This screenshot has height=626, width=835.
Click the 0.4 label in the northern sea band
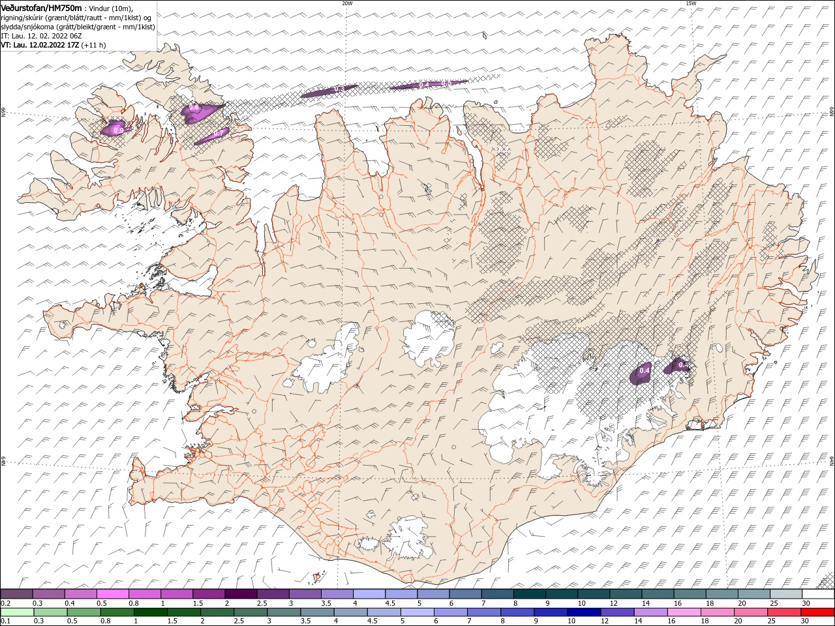pos(424,85)
